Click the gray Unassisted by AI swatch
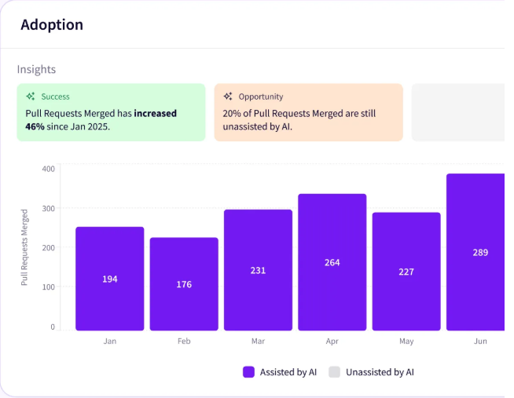The width and height of the screenshot is (514, 398). [x=334, y=372]
